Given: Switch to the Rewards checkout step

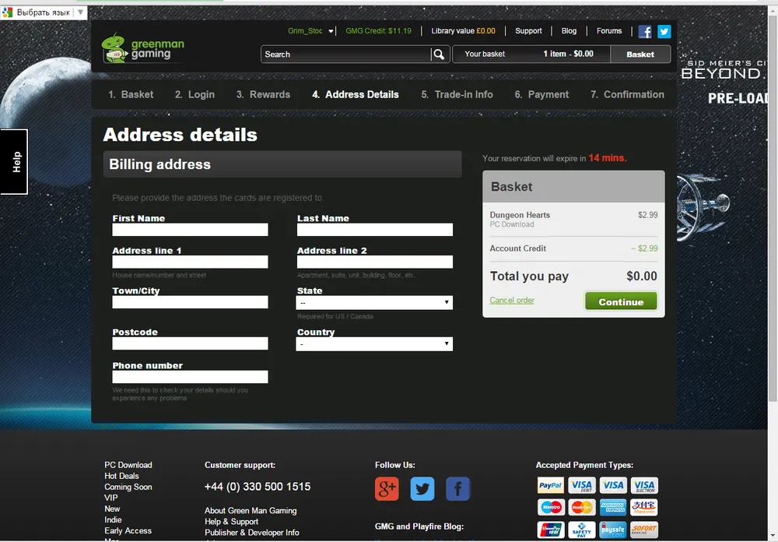Looking at the screenshot, I should pyautogui.click(x=263, y=94).
